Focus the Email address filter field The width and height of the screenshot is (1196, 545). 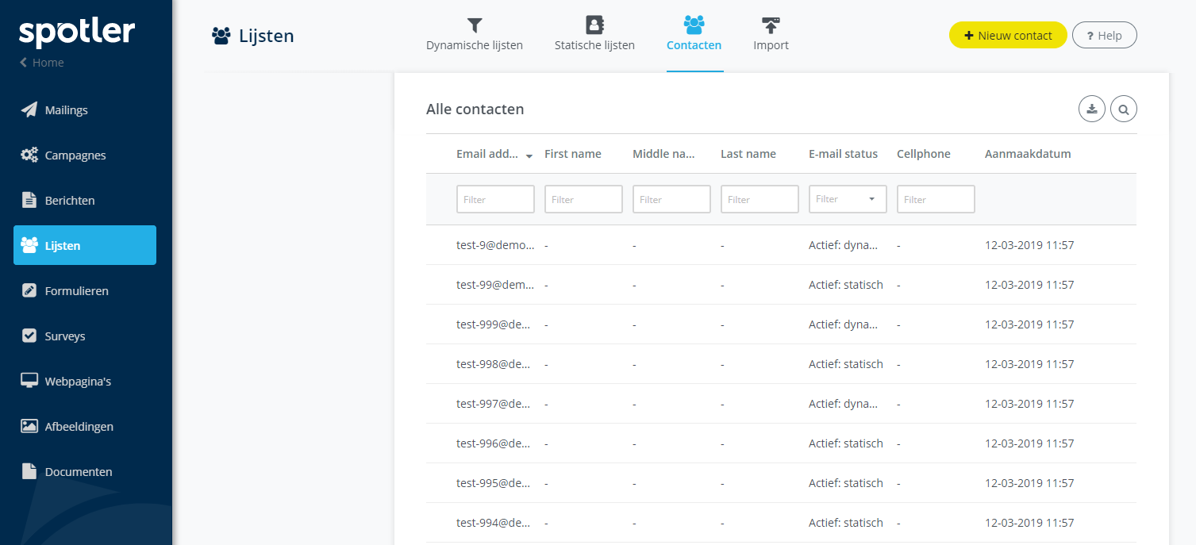pyautogui.click(x=495, y=199)
